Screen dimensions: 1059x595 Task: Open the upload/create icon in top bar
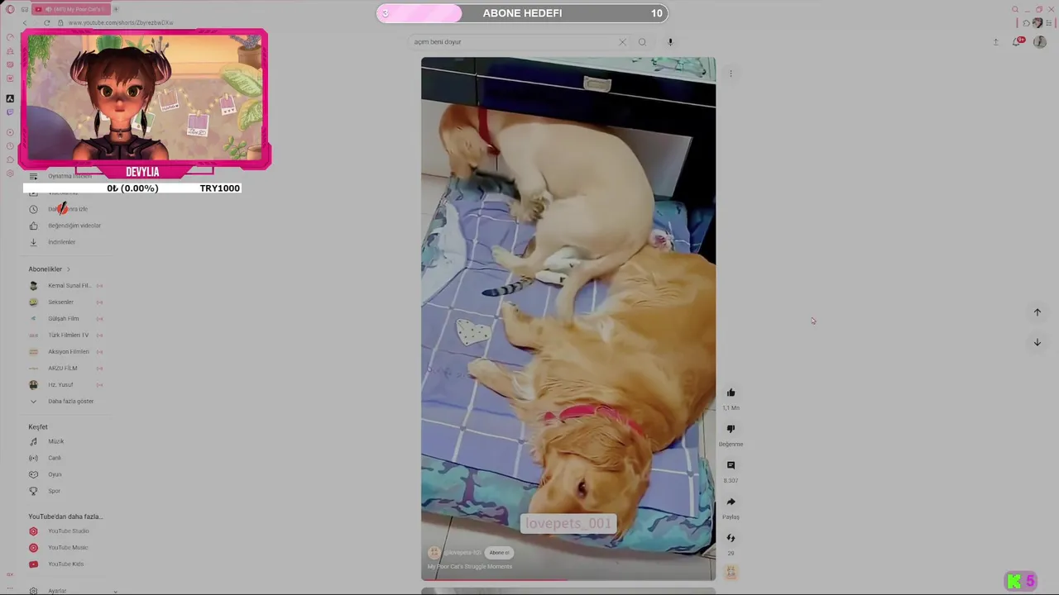coord(995,42)
